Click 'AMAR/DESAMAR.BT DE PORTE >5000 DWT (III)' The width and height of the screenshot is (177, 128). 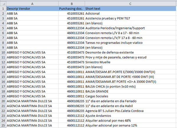pos(130,77)
